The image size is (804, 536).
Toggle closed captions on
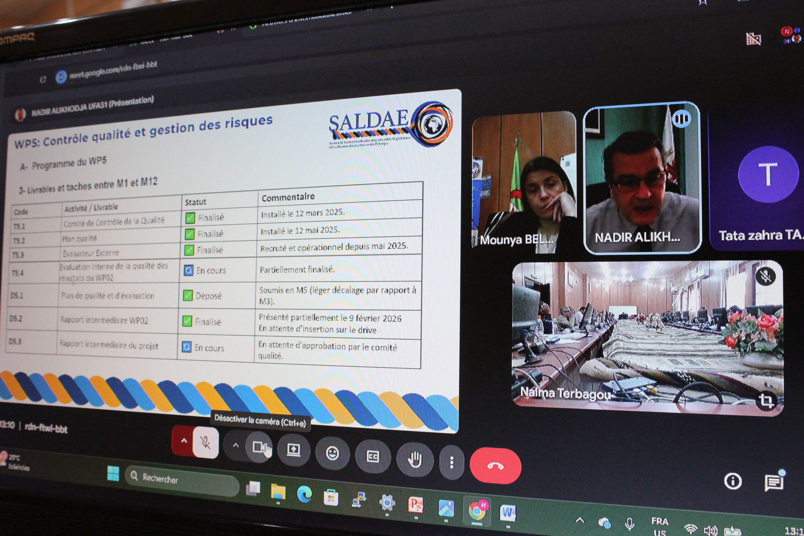tap(372, 457)
